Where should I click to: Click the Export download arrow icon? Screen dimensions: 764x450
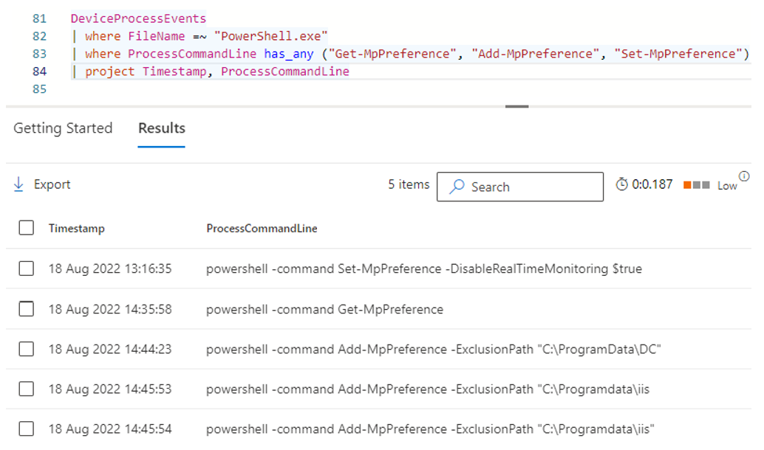click(x=18, y=184)
